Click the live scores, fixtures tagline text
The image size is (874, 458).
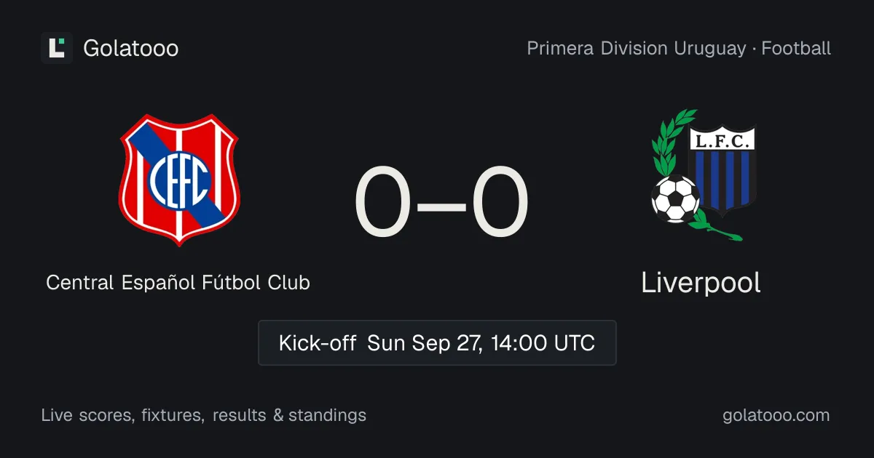pyautogui.click(x=204, y=415)
